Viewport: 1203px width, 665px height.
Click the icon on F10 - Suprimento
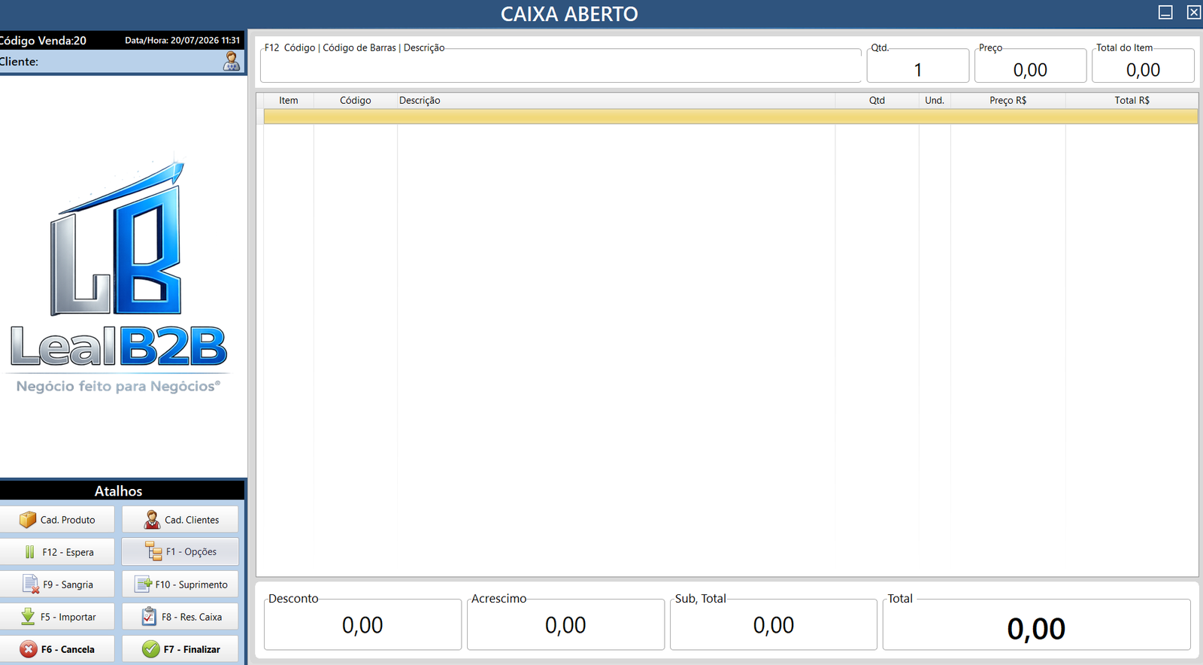click(144, 584)
